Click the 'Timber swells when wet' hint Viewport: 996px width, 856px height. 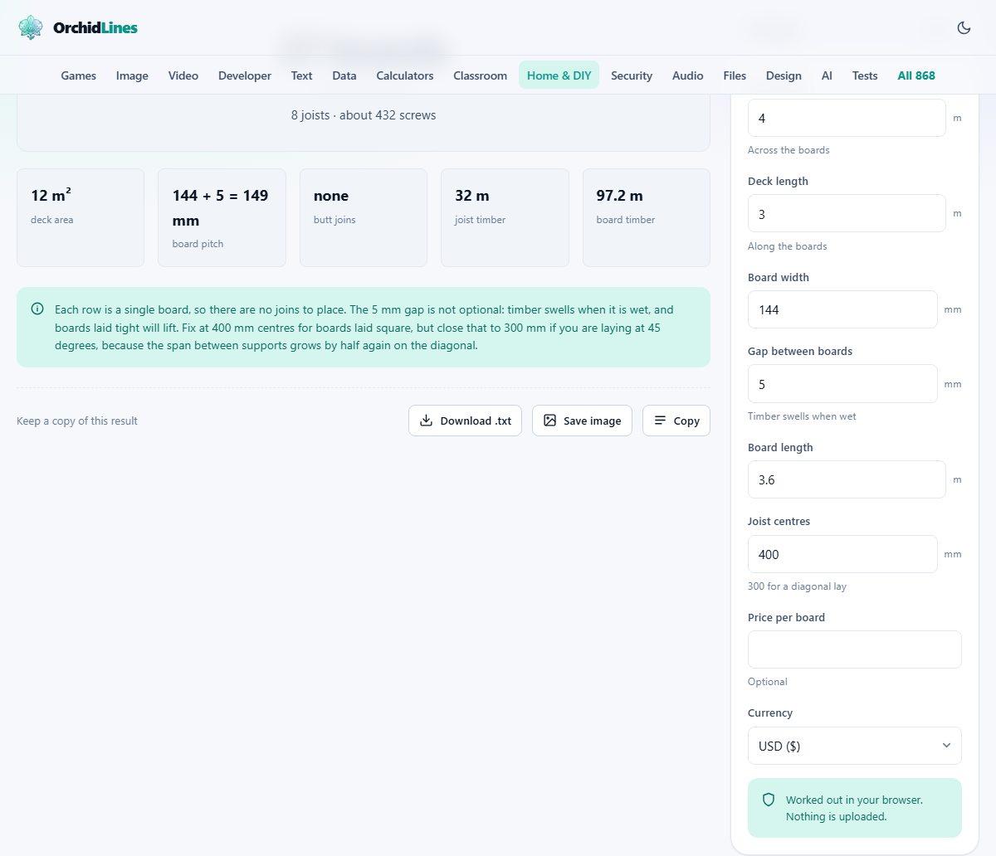click(802, 416)
